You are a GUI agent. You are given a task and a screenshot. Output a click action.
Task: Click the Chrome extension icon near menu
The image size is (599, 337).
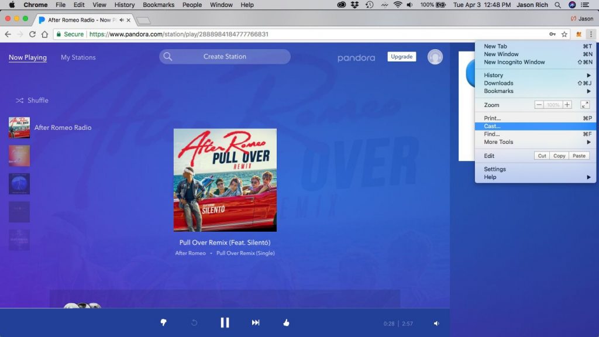tap(579, 34)
